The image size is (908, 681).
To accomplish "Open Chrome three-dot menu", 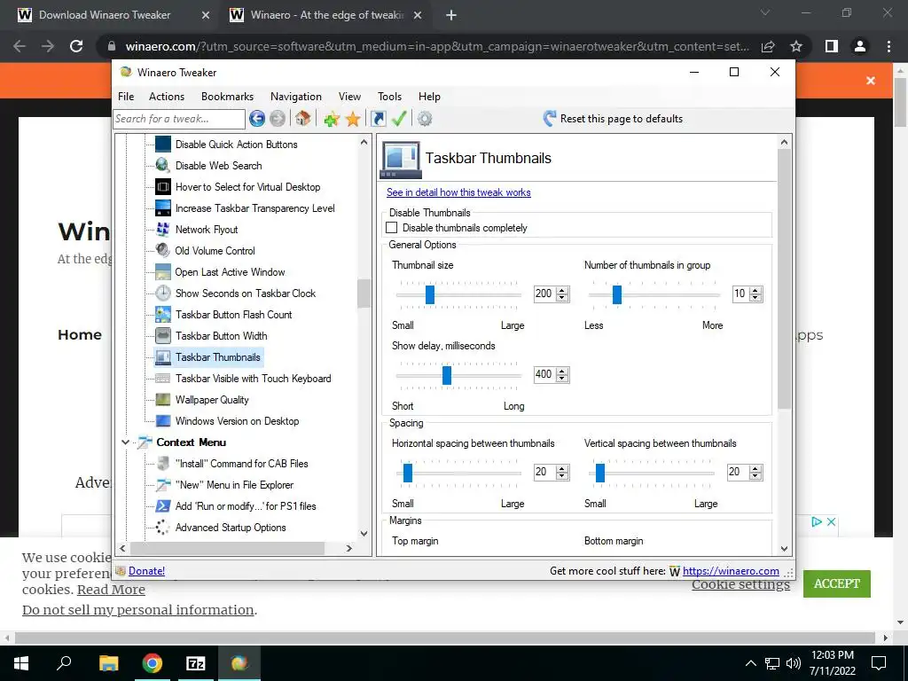I will 888,46.
